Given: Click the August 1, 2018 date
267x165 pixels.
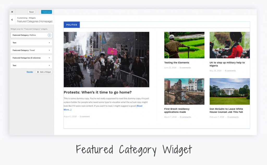Looking at the screenshot, I should pos(70,117).
